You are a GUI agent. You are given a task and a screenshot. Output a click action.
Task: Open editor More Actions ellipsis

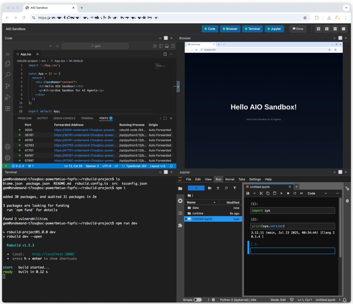pos(171,54)
